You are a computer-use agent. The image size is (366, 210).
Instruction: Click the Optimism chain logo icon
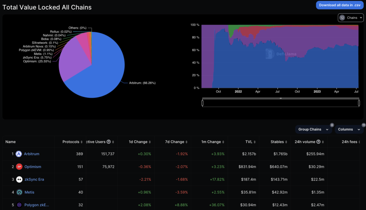coord(19,167)
